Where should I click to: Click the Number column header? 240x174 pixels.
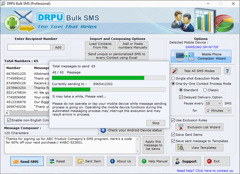tap(19, 68)
